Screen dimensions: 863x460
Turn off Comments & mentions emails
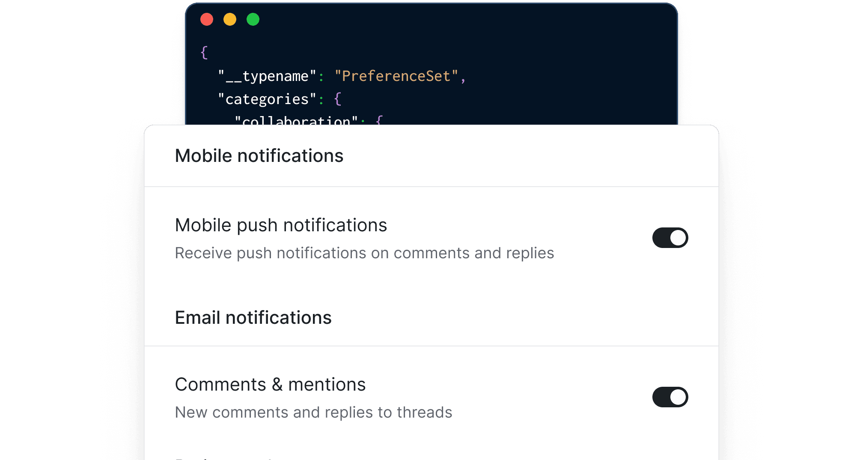[x=670, y=397]
